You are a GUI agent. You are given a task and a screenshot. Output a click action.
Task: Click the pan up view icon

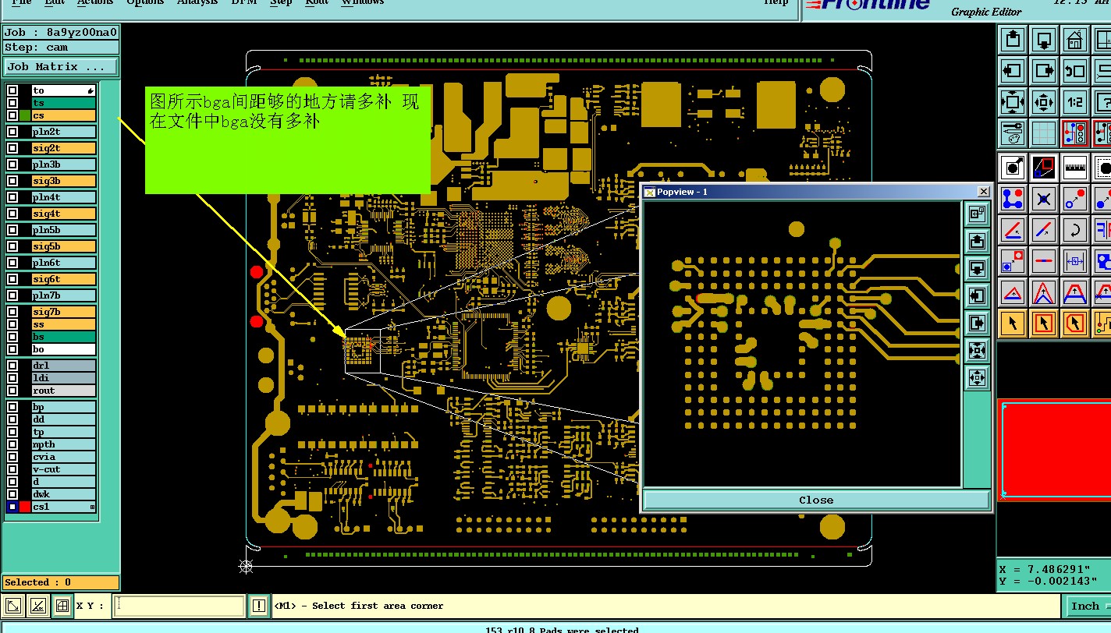click(1013, 39)
